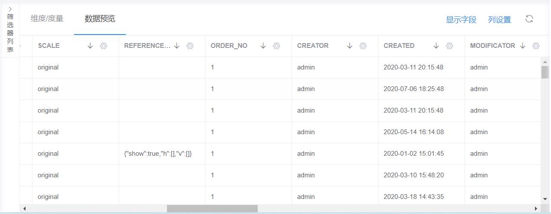The image size is (551, 214).
Task: Open settings gear for MODIFICATOR column
Action: pos(536,46)
